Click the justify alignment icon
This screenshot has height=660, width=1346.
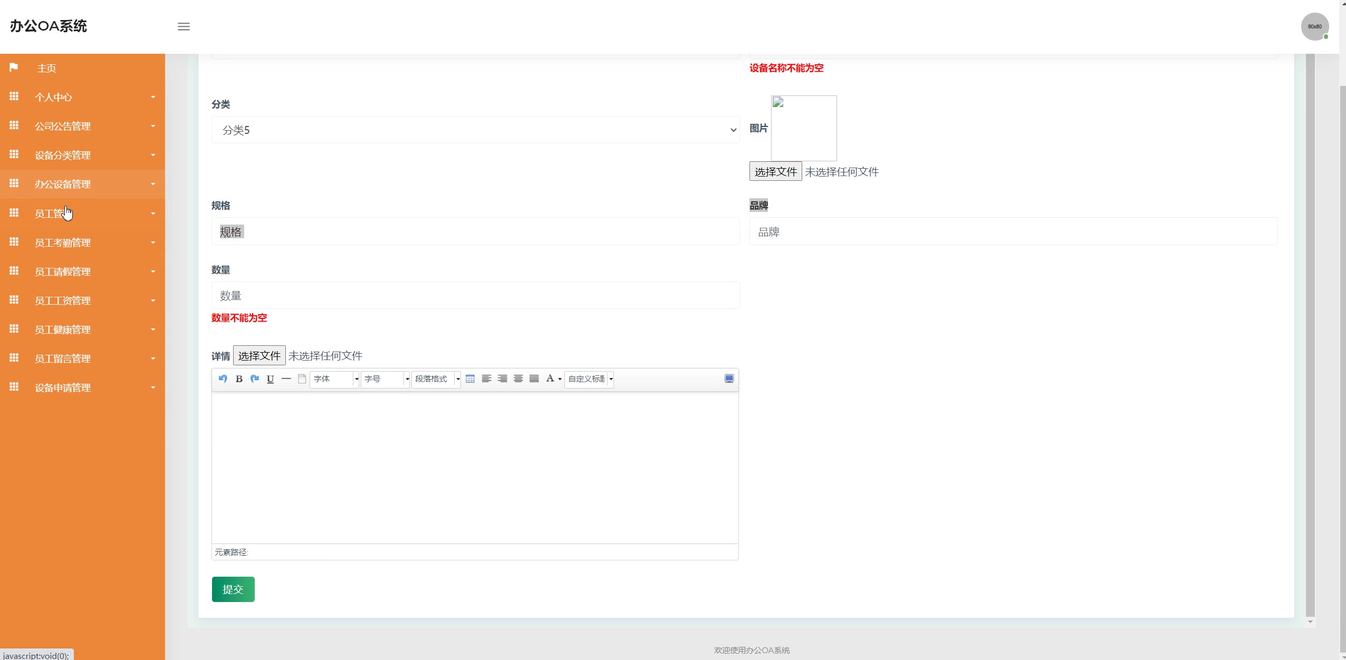pyautogui.click(x=534, y=378)
